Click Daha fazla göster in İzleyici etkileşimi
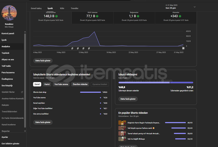This screenshot has height=147, width=218. tap(128, 99)
